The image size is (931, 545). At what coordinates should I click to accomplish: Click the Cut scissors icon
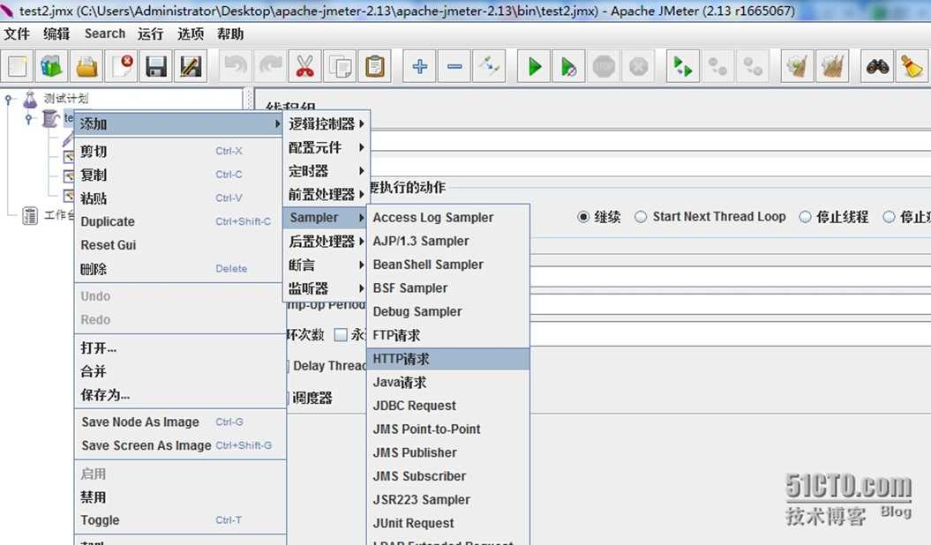click(x=305, y=66)
